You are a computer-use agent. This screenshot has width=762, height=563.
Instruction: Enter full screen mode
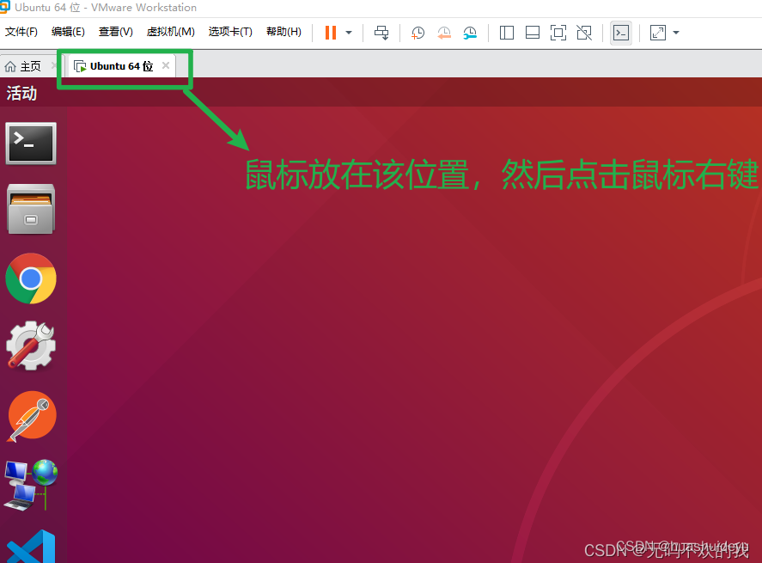pos(558,33)
